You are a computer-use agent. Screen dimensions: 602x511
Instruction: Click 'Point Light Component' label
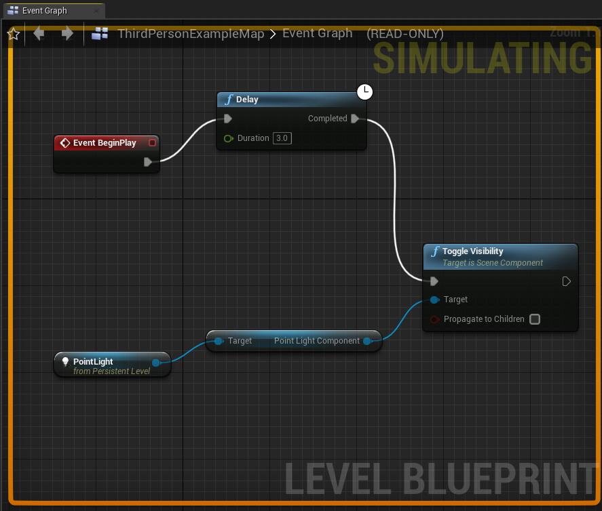point(317,341)
